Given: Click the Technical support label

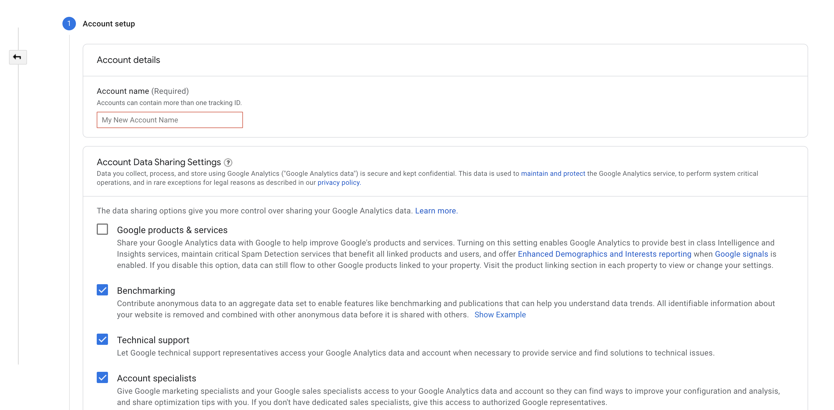Looking at the screenshot, I should pyautogui.click(x=153, y=340).
